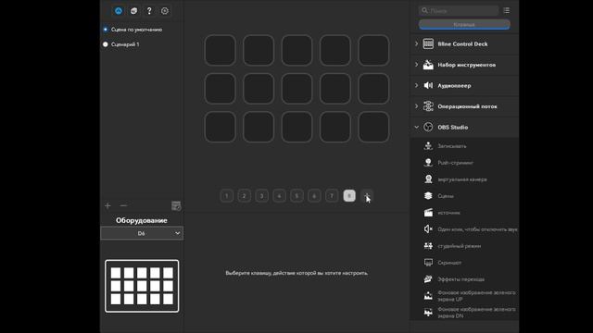Open the 'Оборудование' device dropdown
593x333 pixels.
point(142,233)
